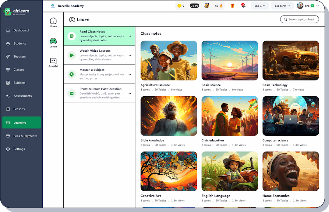Image resolution: width=329 pixels, height=212 pixels.
Task: Open the Agricultural science thumbnail
Action: [169, 60]
